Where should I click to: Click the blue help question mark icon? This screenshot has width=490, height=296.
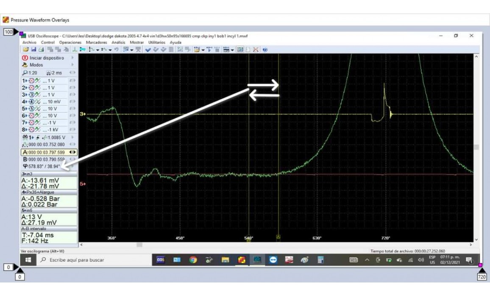pos(265,49)
